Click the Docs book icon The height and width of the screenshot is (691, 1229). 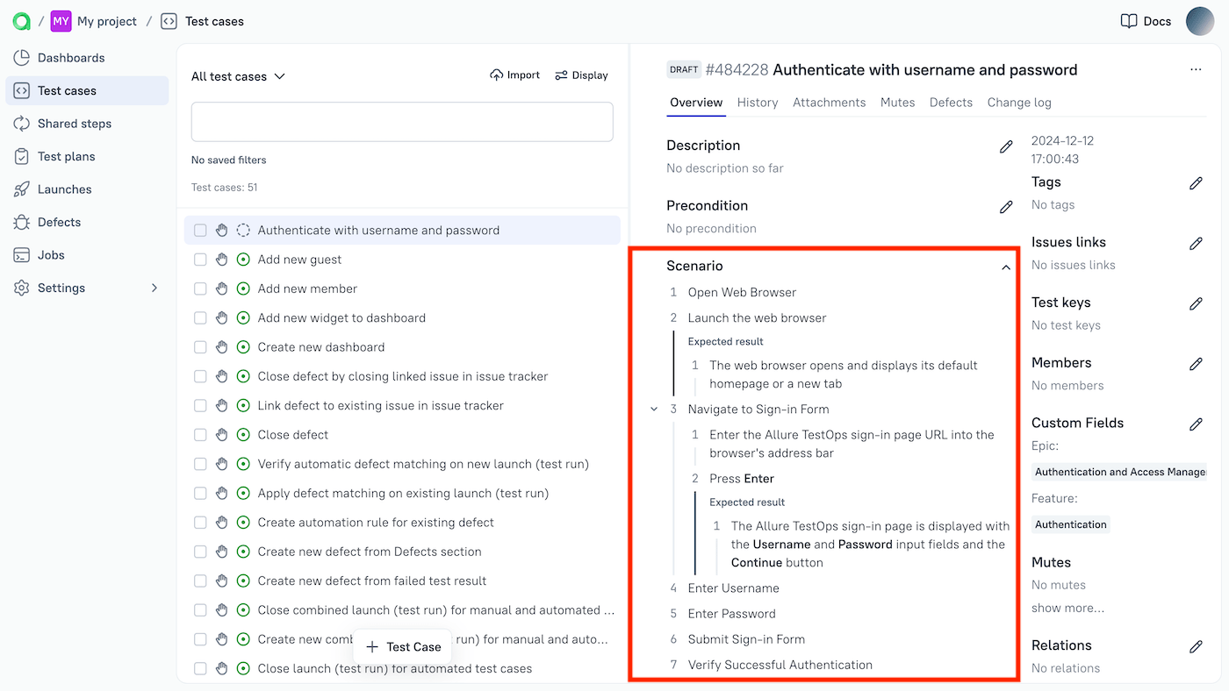tap(1129, 21)
